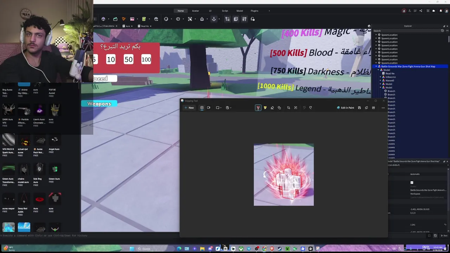Click the Explorer Search field

406,31
